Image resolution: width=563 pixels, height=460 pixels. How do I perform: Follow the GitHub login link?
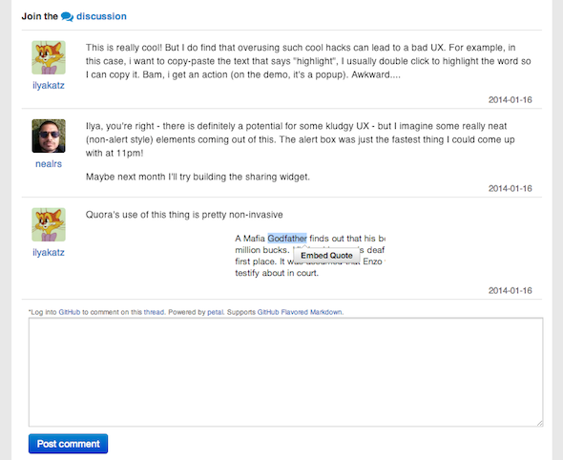tap(70, 312)
